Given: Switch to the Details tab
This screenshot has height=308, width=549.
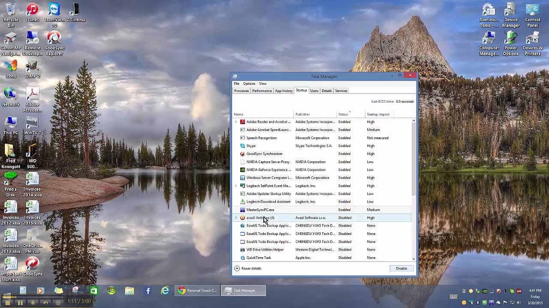Looking at the screenshot, I should pos(327,91).
